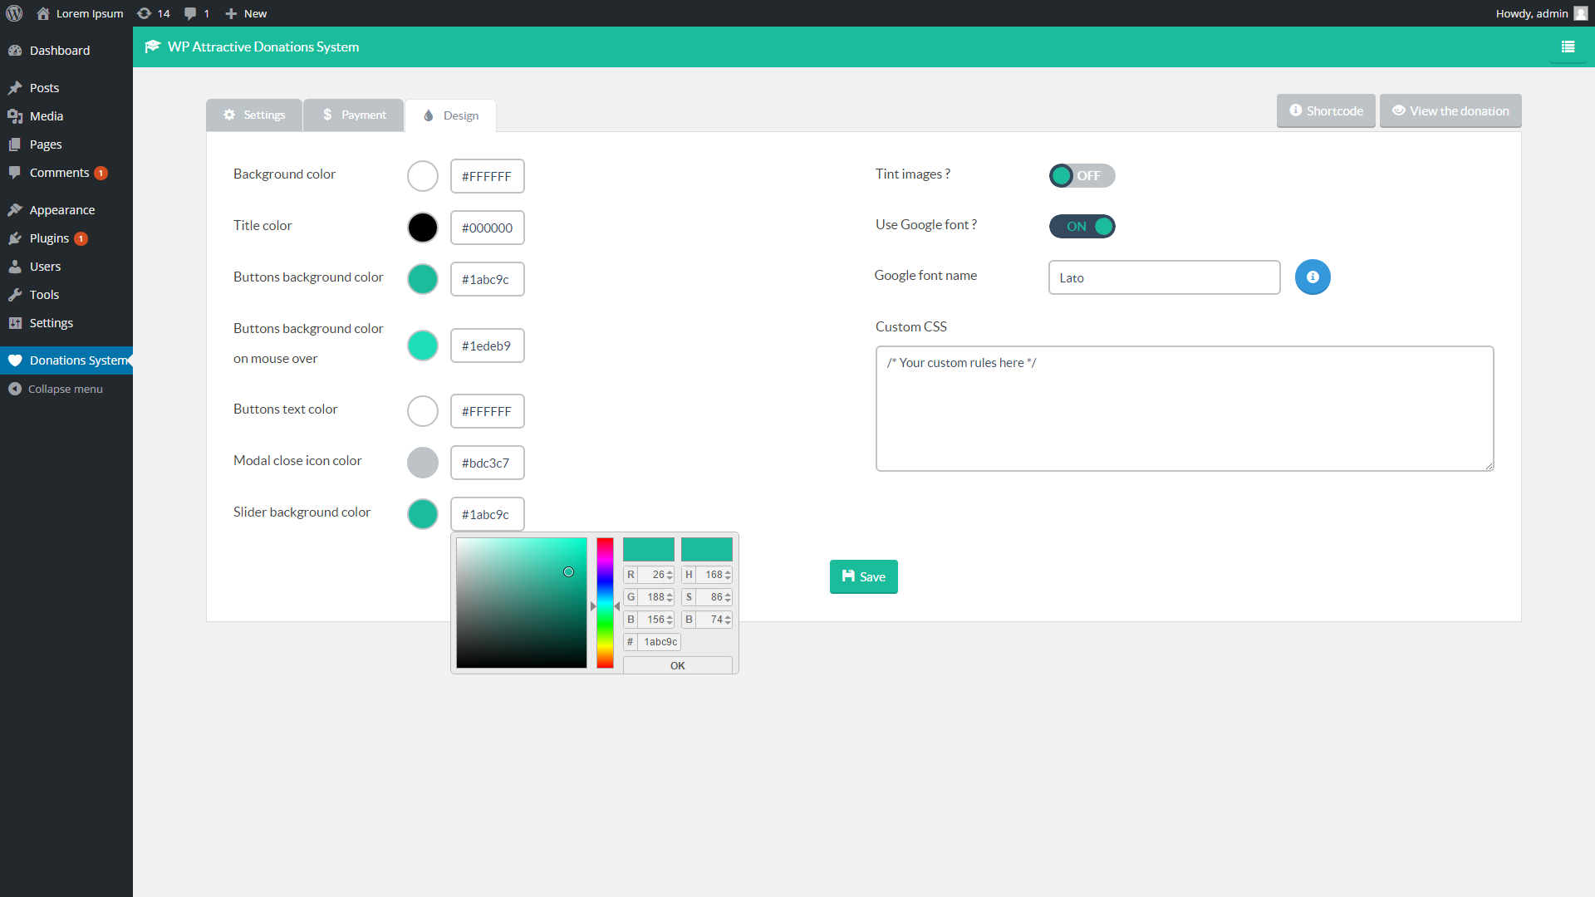Click the list icon in green header
Image resolution: width=1595 pixels, height=897 pixels.
tap(1568, 47)
